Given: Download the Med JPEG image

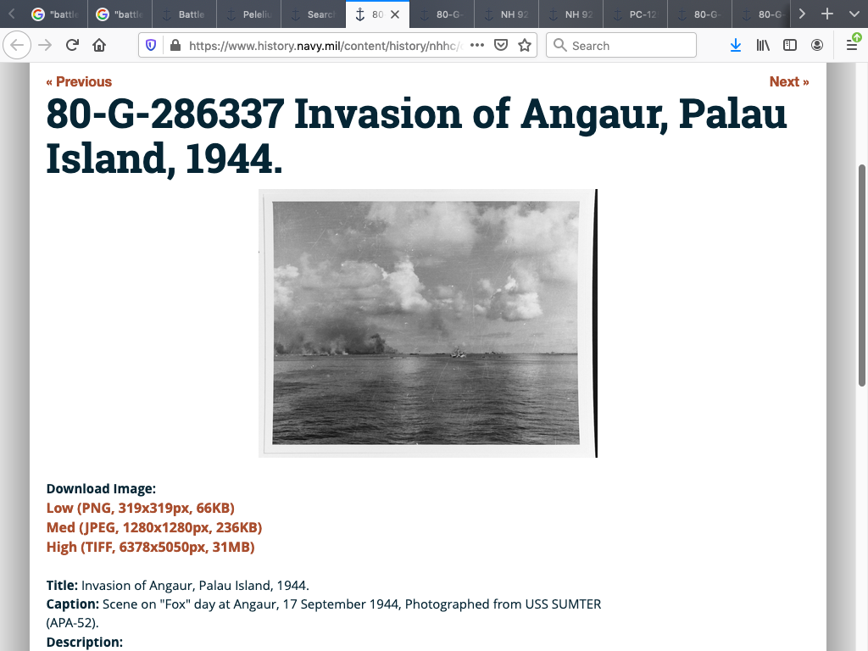Looking at the screenshot, I should tap(153, 527).
